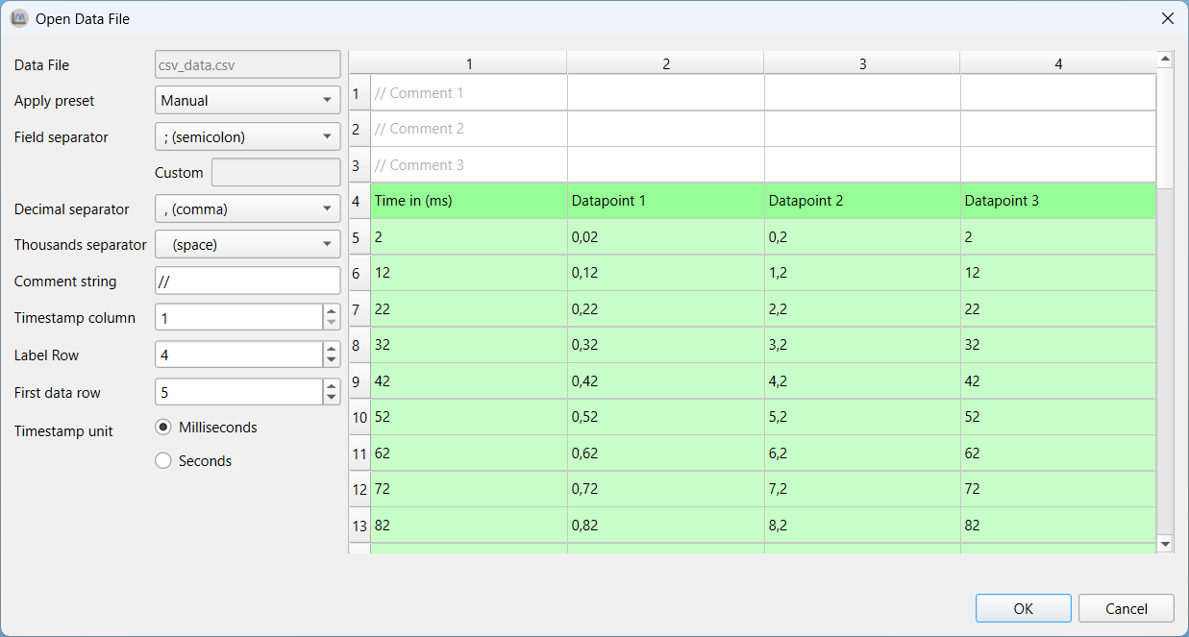Click the 'Datapoint 2' label cell
Viewport: 1189px width, 637px height.
tap(862, 201)
